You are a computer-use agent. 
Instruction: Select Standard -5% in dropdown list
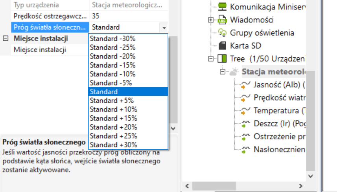pyautogui.click(x=111, y=83)
